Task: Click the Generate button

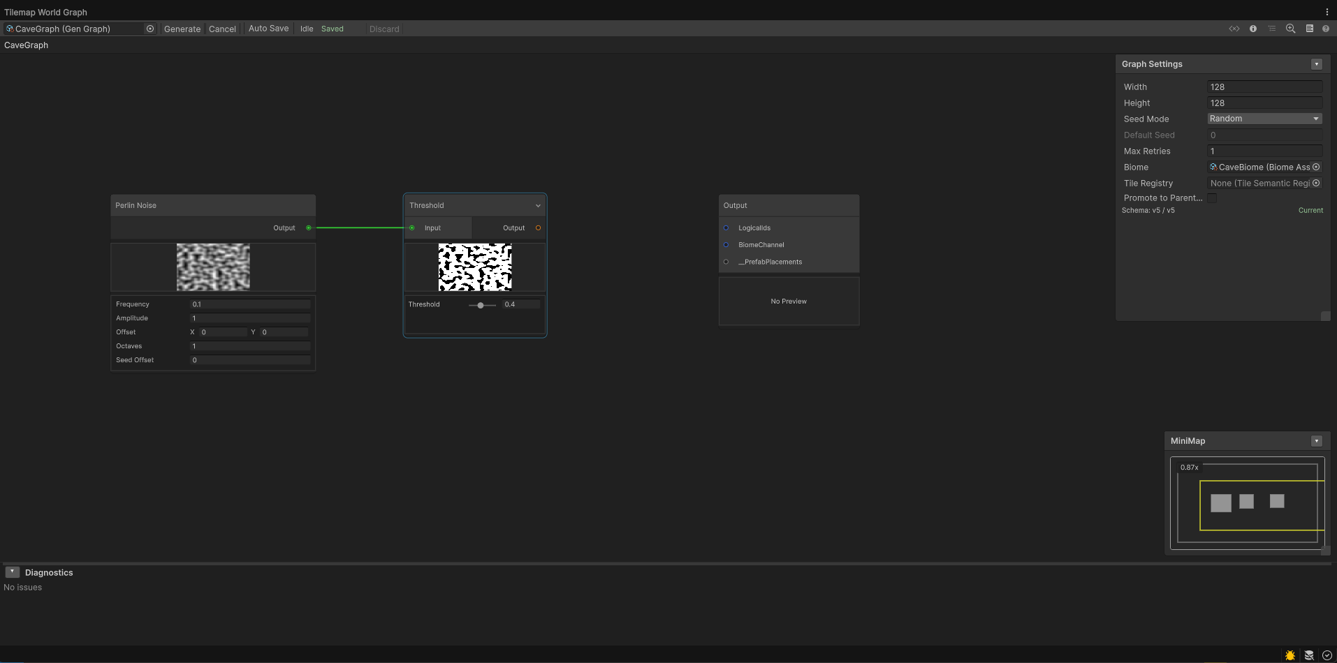Action: [x=182, y=29]
